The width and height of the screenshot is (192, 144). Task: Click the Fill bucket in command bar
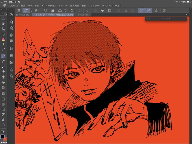coord(102,10)
